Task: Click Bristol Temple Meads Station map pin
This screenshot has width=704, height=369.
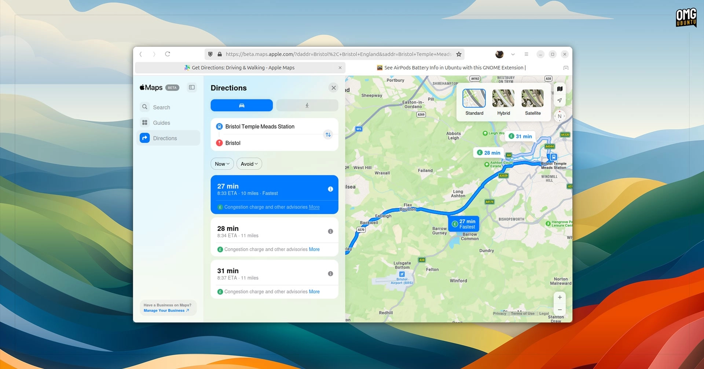Action: pos(554,157)
